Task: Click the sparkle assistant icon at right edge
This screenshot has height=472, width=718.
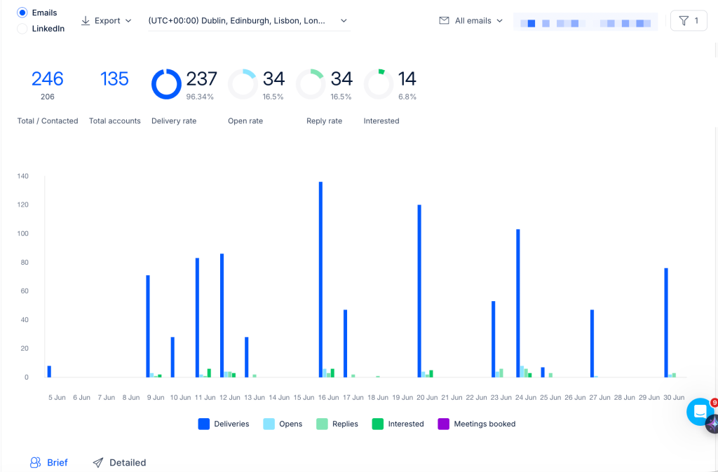Action: click(x=712, y=424)
